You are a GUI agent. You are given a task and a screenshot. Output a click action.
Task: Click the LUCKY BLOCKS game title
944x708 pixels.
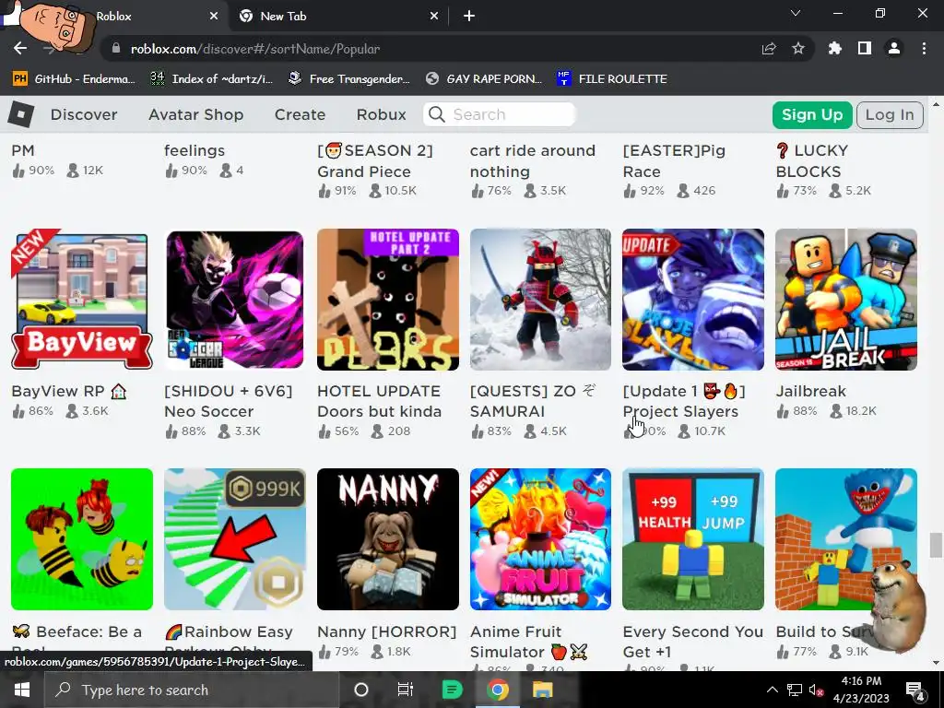click(812, 160)
